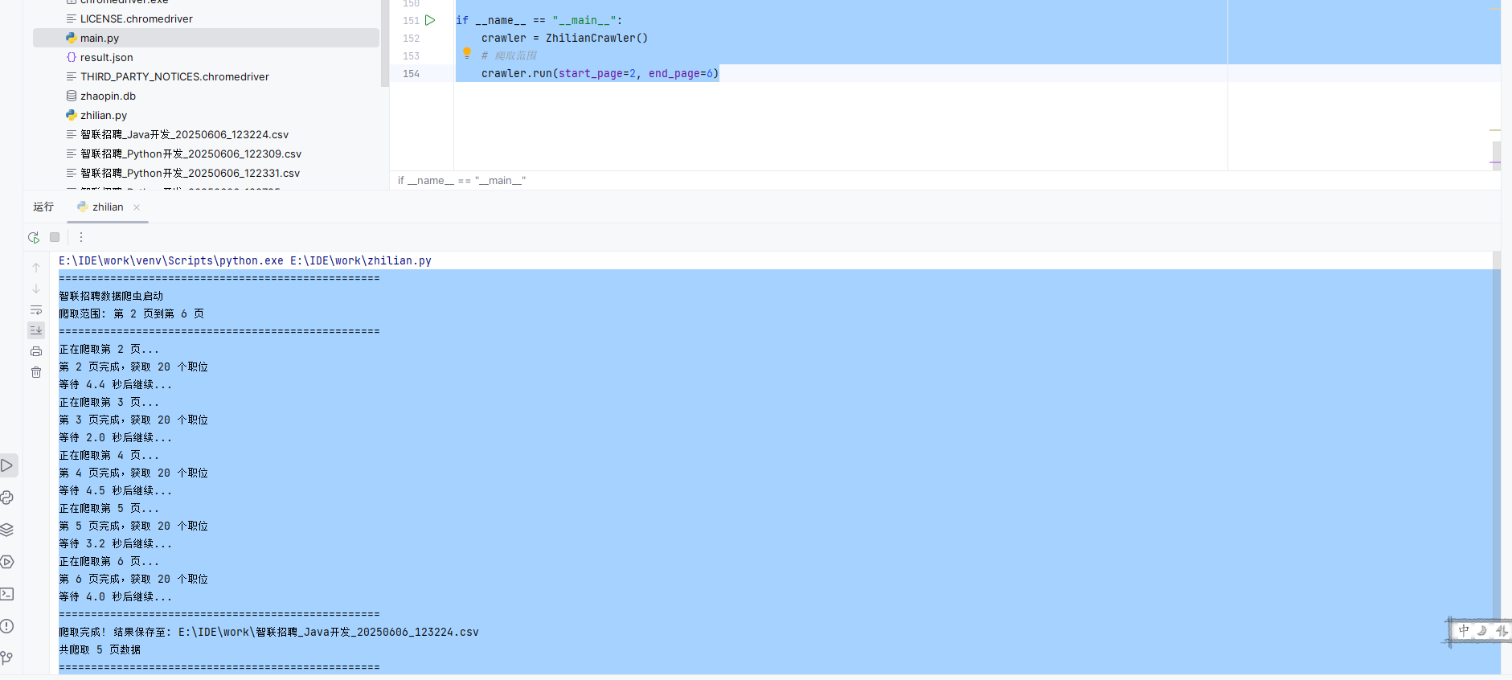The height and width of the screenshot is (680, 1512).
Task: Open more run options menu
Action: [80, 237]
